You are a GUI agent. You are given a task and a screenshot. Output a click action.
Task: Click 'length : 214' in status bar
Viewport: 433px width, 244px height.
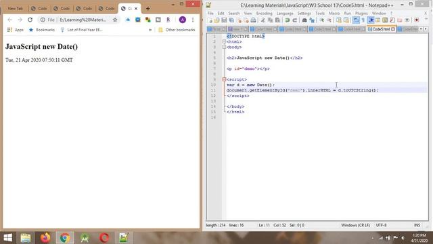click(x=215, y=225)
